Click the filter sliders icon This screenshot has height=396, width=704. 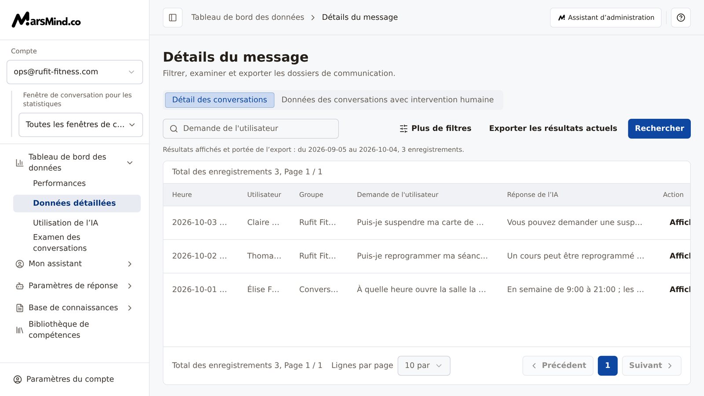(x=403, y=128)
